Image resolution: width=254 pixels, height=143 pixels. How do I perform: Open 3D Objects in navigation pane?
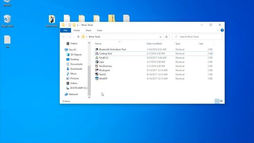pos(74,55)
